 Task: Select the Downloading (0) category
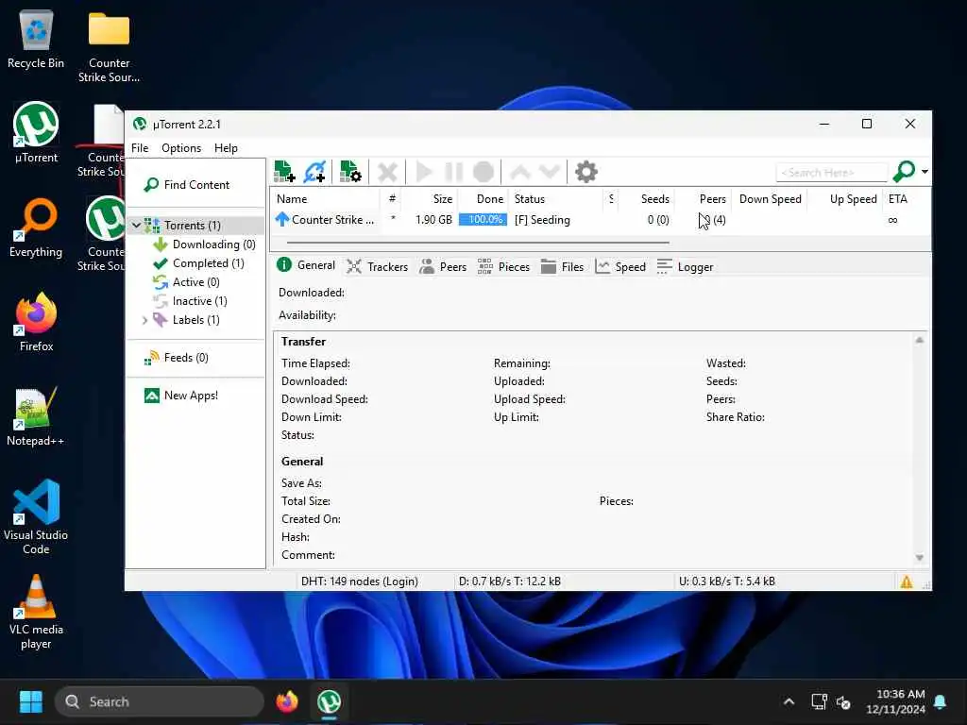pos(213,244)
